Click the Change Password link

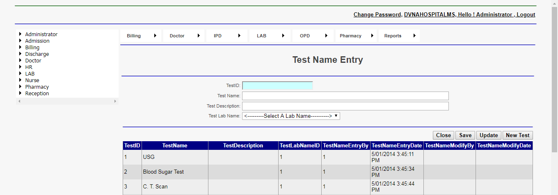377,15
